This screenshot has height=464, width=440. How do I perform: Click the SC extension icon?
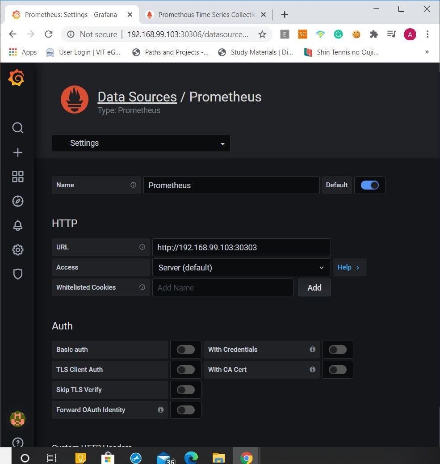click(302, 34)
